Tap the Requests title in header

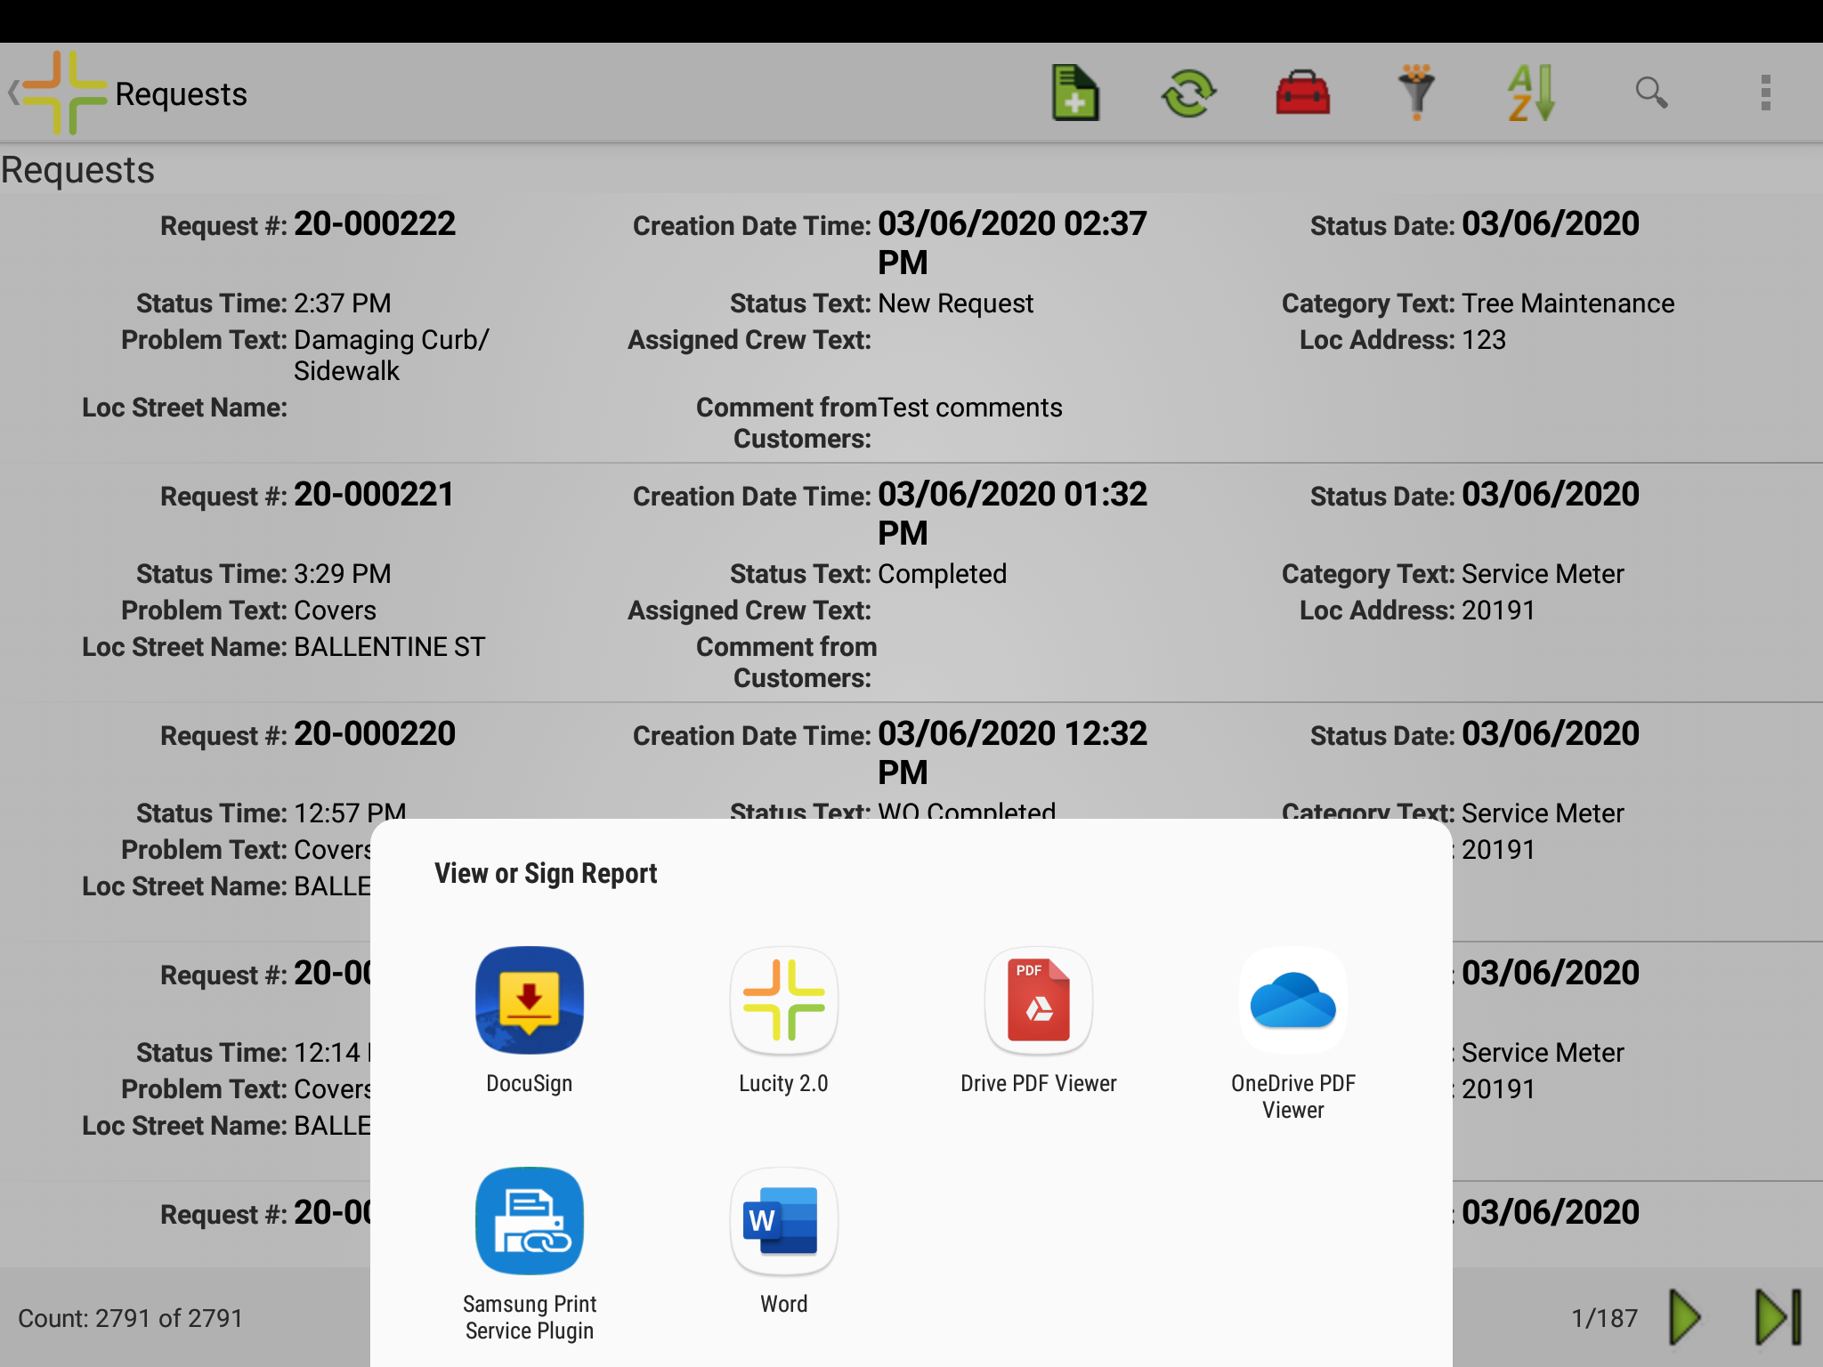(181, 94)
